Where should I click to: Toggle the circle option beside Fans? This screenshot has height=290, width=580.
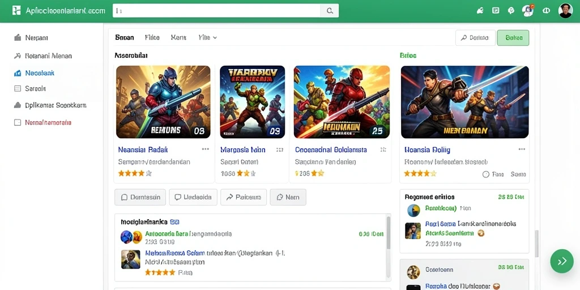click(486, 174)
